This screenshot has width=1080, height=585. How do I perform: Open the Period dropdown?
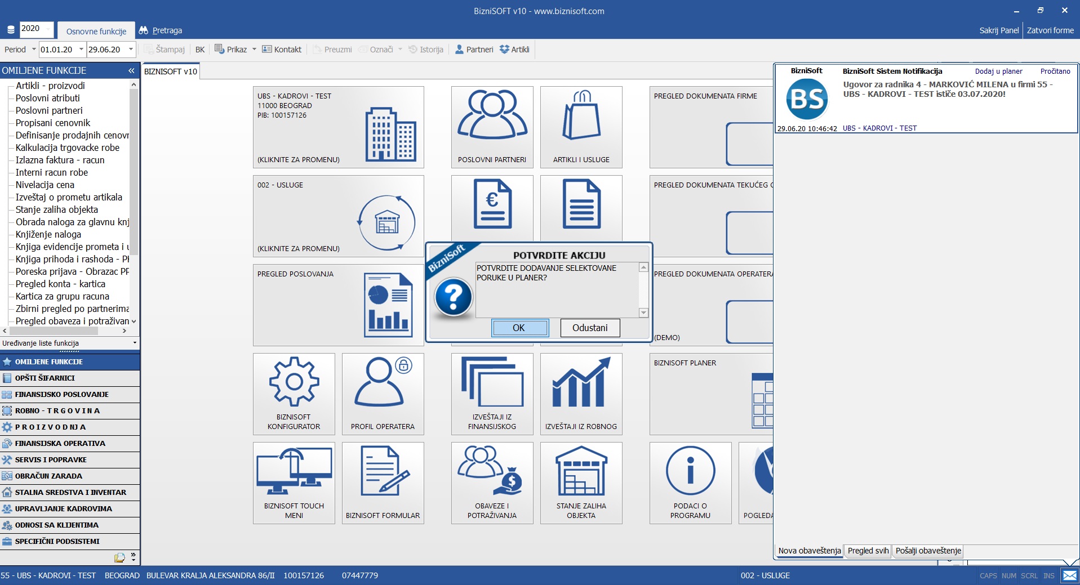[34, 50]
